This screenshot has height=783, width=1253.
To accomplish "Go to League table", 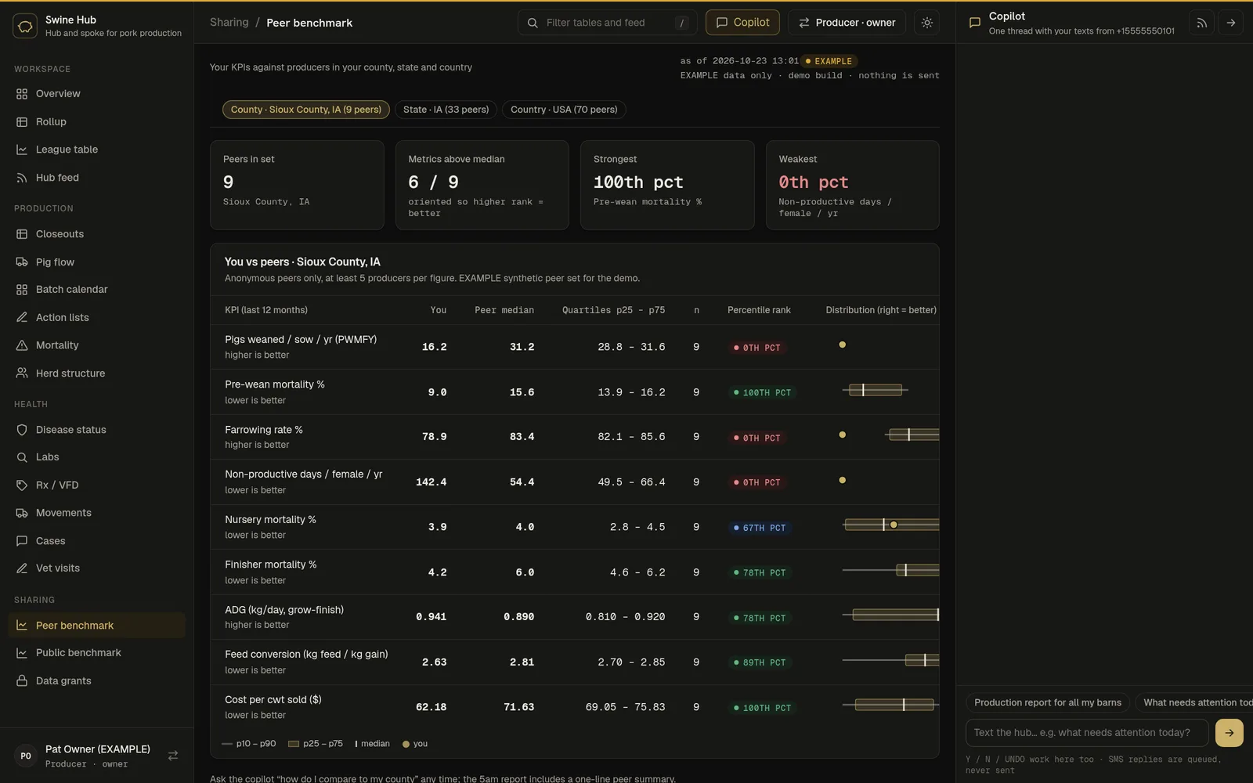I will pos(97,150).
